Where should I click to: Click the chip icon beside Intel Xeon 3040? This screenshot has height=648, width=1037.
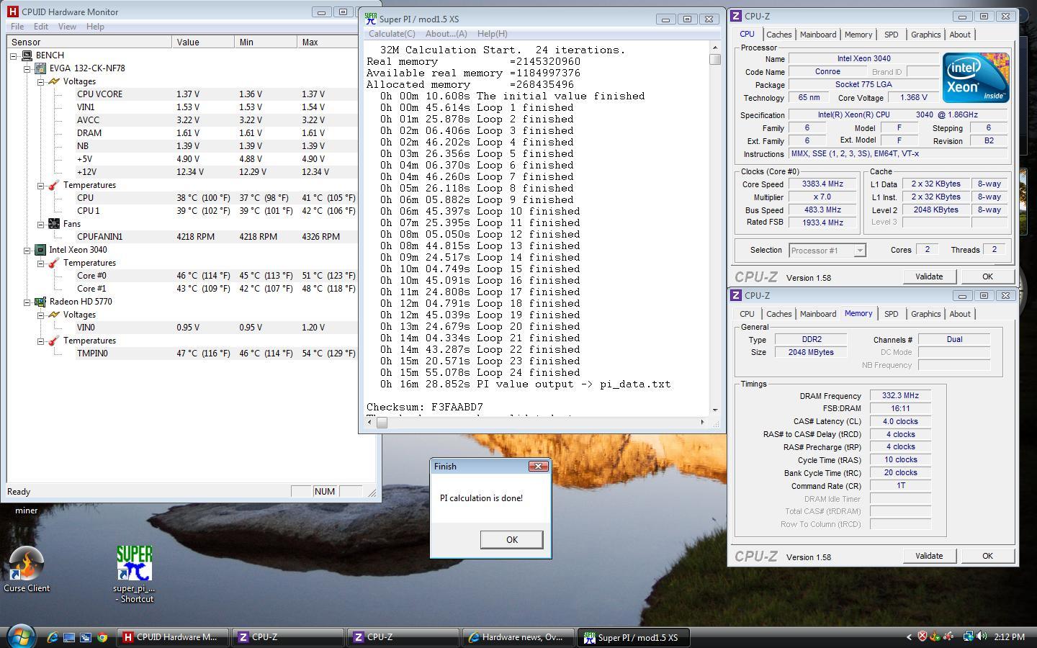[40, 250]
